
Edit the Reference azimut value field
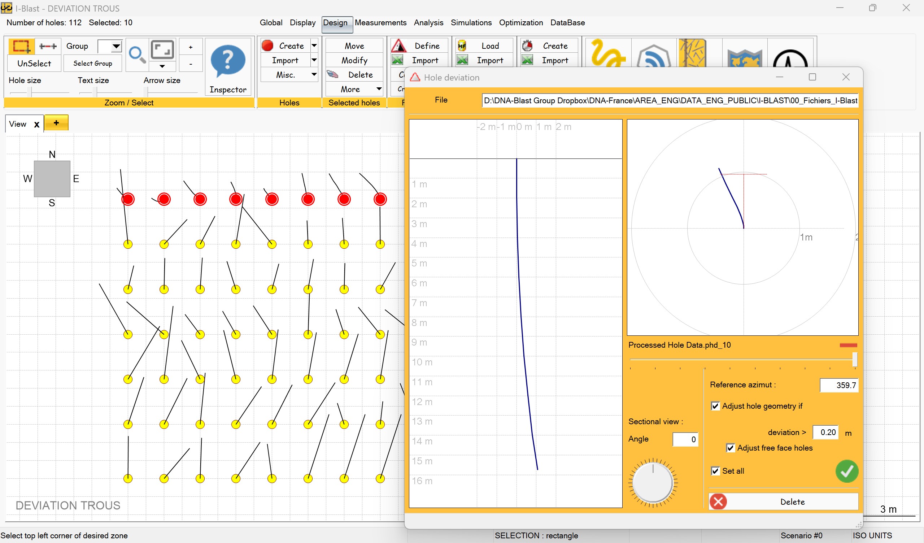[840, 385]
